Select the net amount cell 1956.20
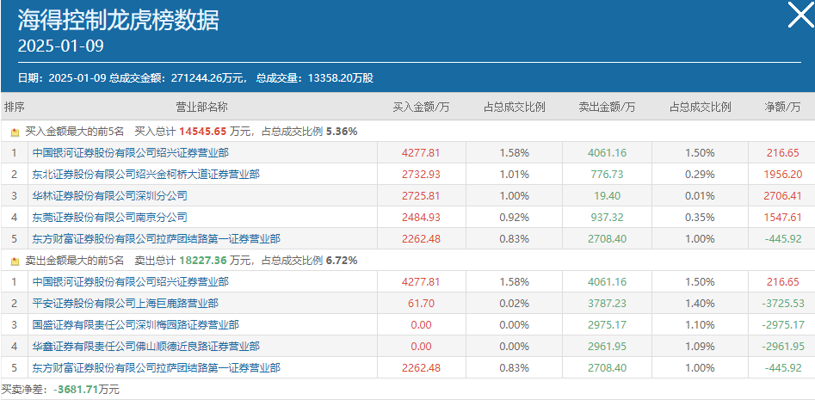 [x=783, y=175]
